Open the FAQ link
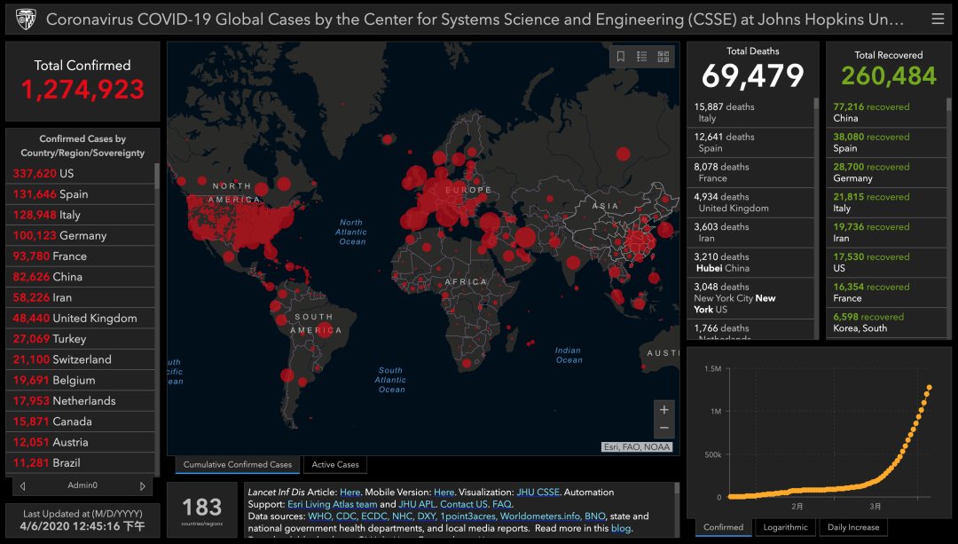 coord(501,504)
